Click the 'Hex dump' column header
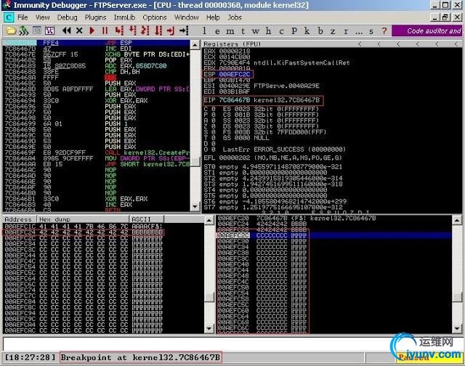 point(83,219)
